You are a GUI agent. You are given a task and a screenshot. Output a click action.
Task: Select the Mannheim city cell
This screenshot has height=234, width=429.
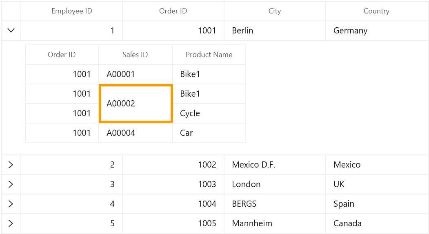point(275,223)
